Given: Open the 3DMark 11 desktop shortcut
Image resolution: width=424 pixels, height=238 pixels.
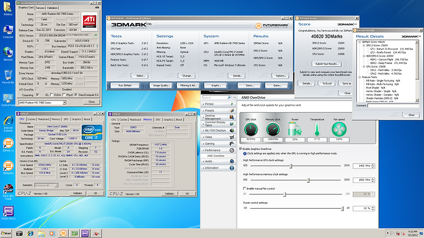Looking at the screenshot, I should point(8,145).
